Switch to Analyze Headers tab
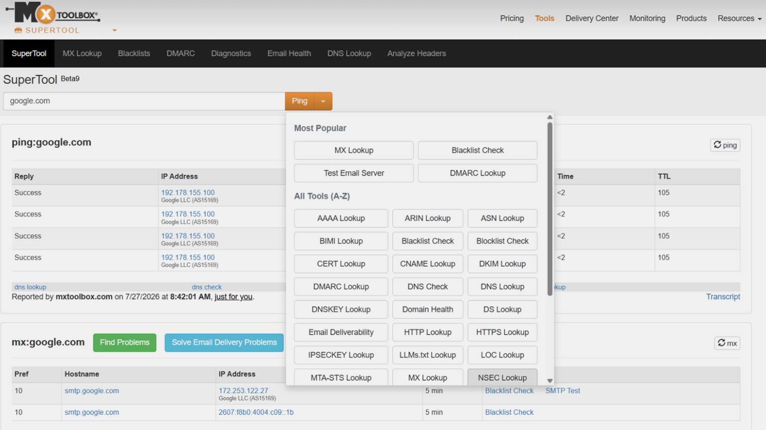766x430 pixels. coord(417,54)
